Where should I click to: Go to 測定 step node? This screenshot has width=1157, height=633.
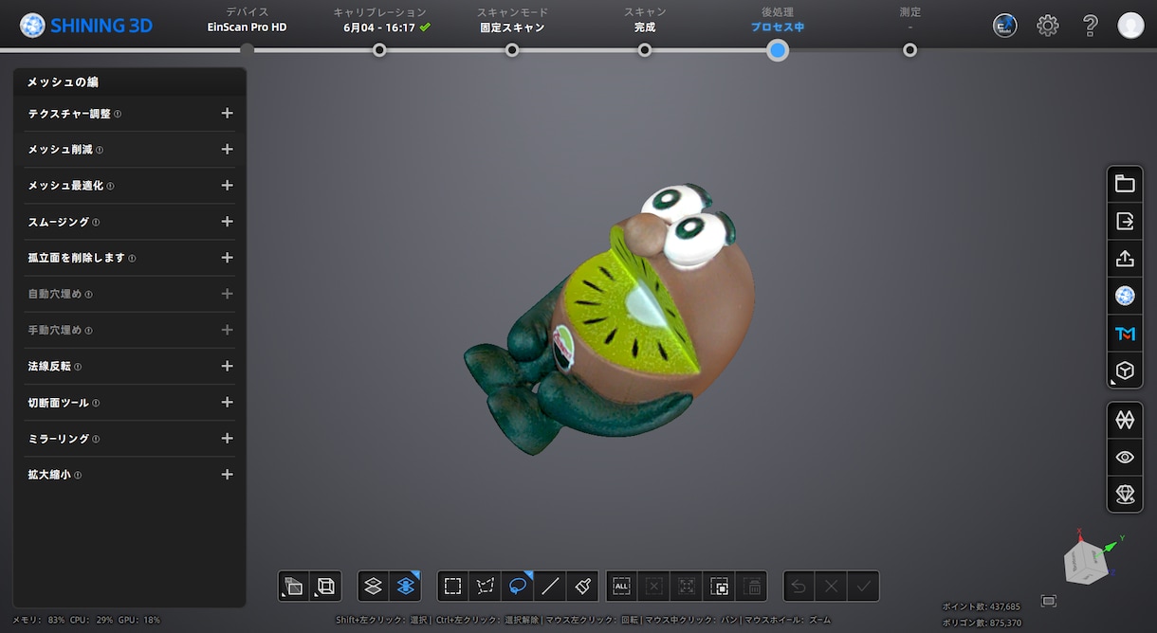coord(910,49)
